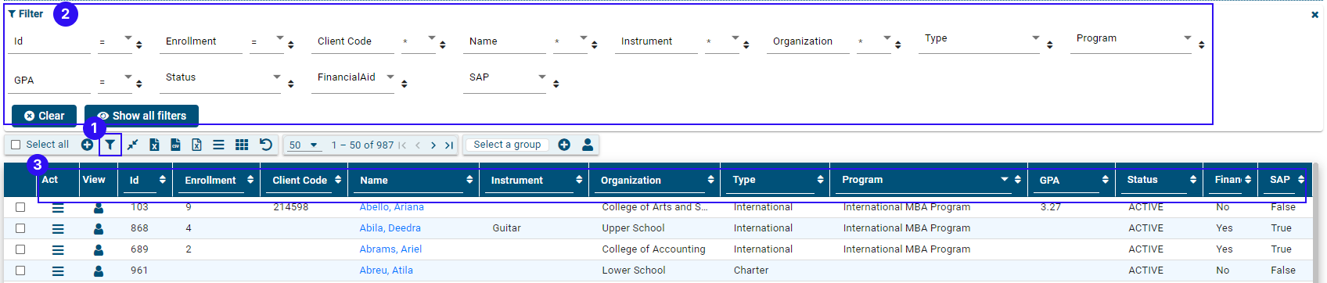This screenshot has height=283, width=1327.
Task: View profile icon for Abello, Ariana
Action: pos(99,208)
